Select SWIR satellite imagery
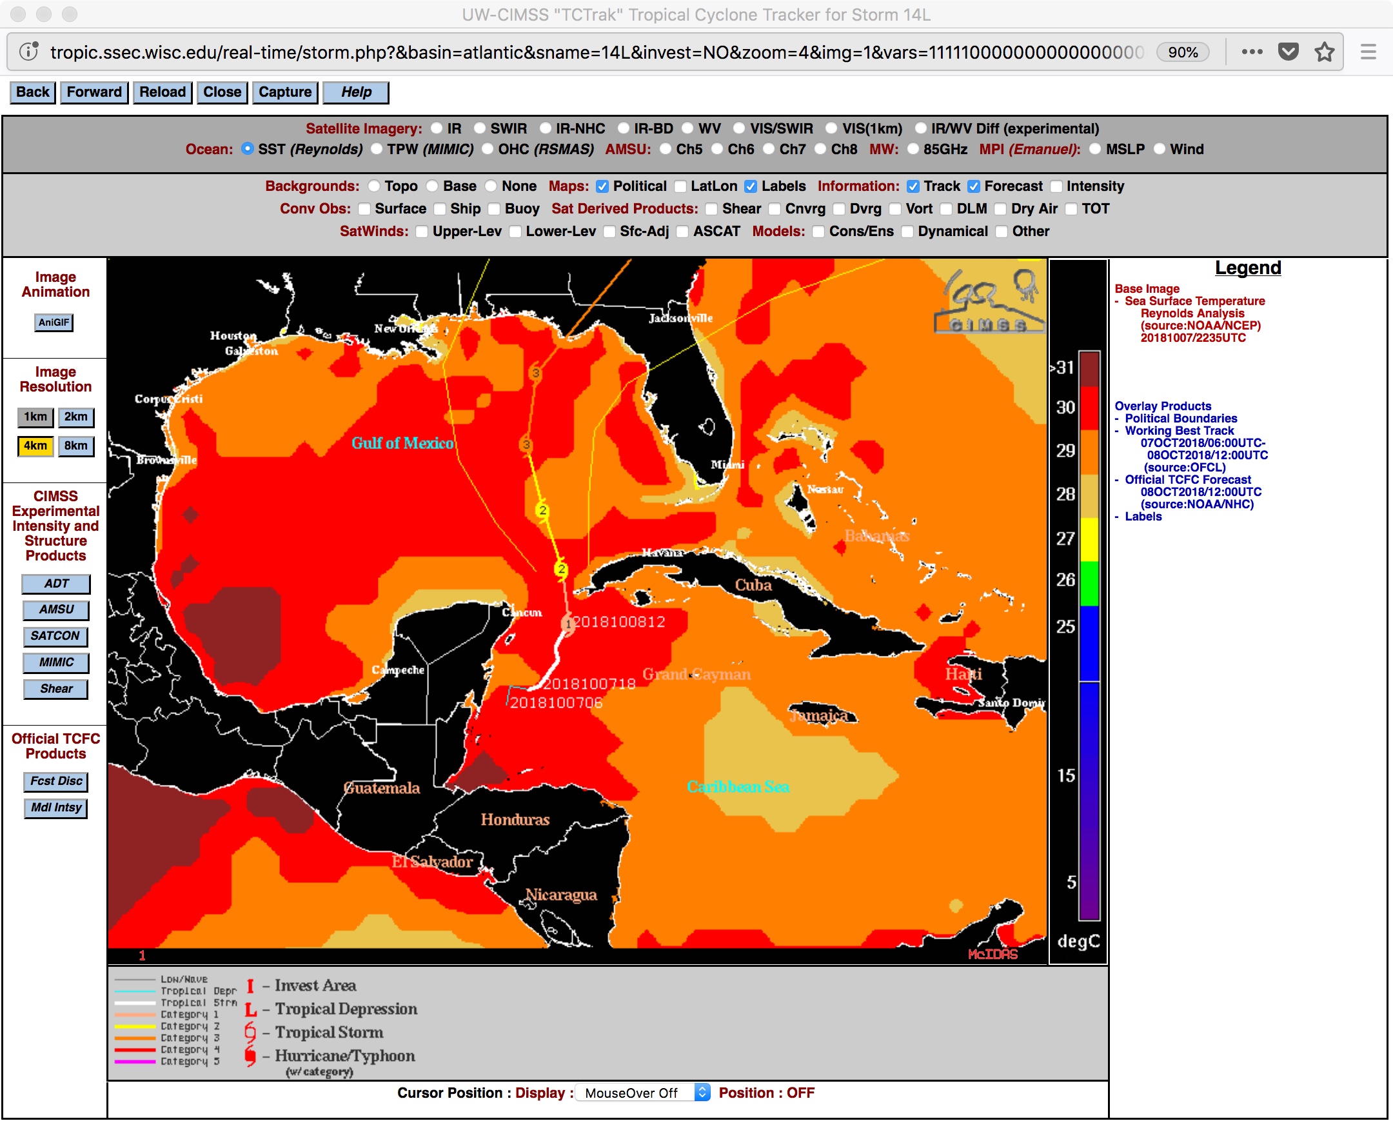1393x1121 pixels. pos(479,128)
